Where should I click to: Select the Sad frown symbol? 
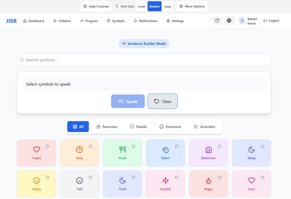(79, 184)
